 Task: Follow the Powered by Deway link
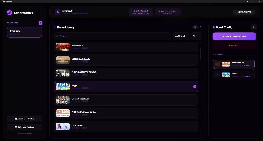25,134
